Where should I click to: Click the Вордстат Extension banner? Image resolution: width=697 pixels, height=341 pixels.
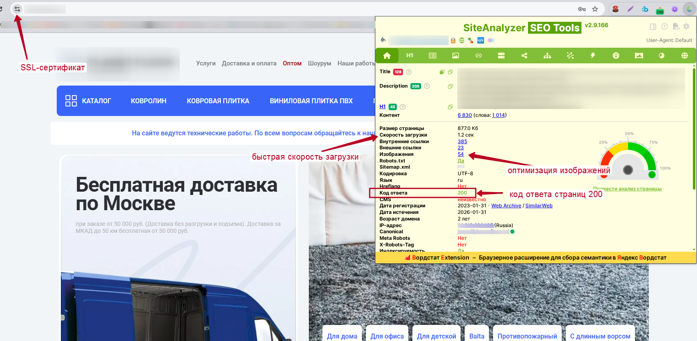[535, 257]
